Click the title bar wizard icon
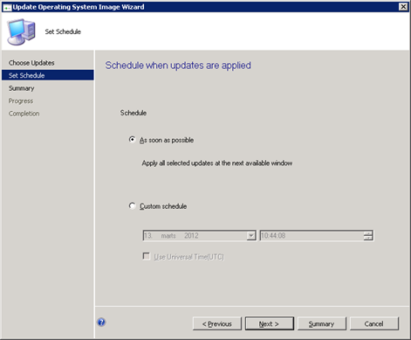 coord(7,7)
